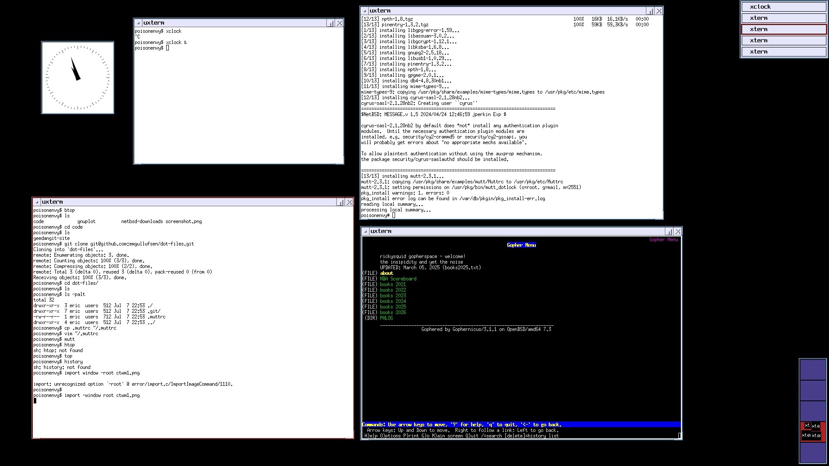Select the red-highlighted xterm entry in icon manager
The image size is (829, 466).
(x=784, y=29)
